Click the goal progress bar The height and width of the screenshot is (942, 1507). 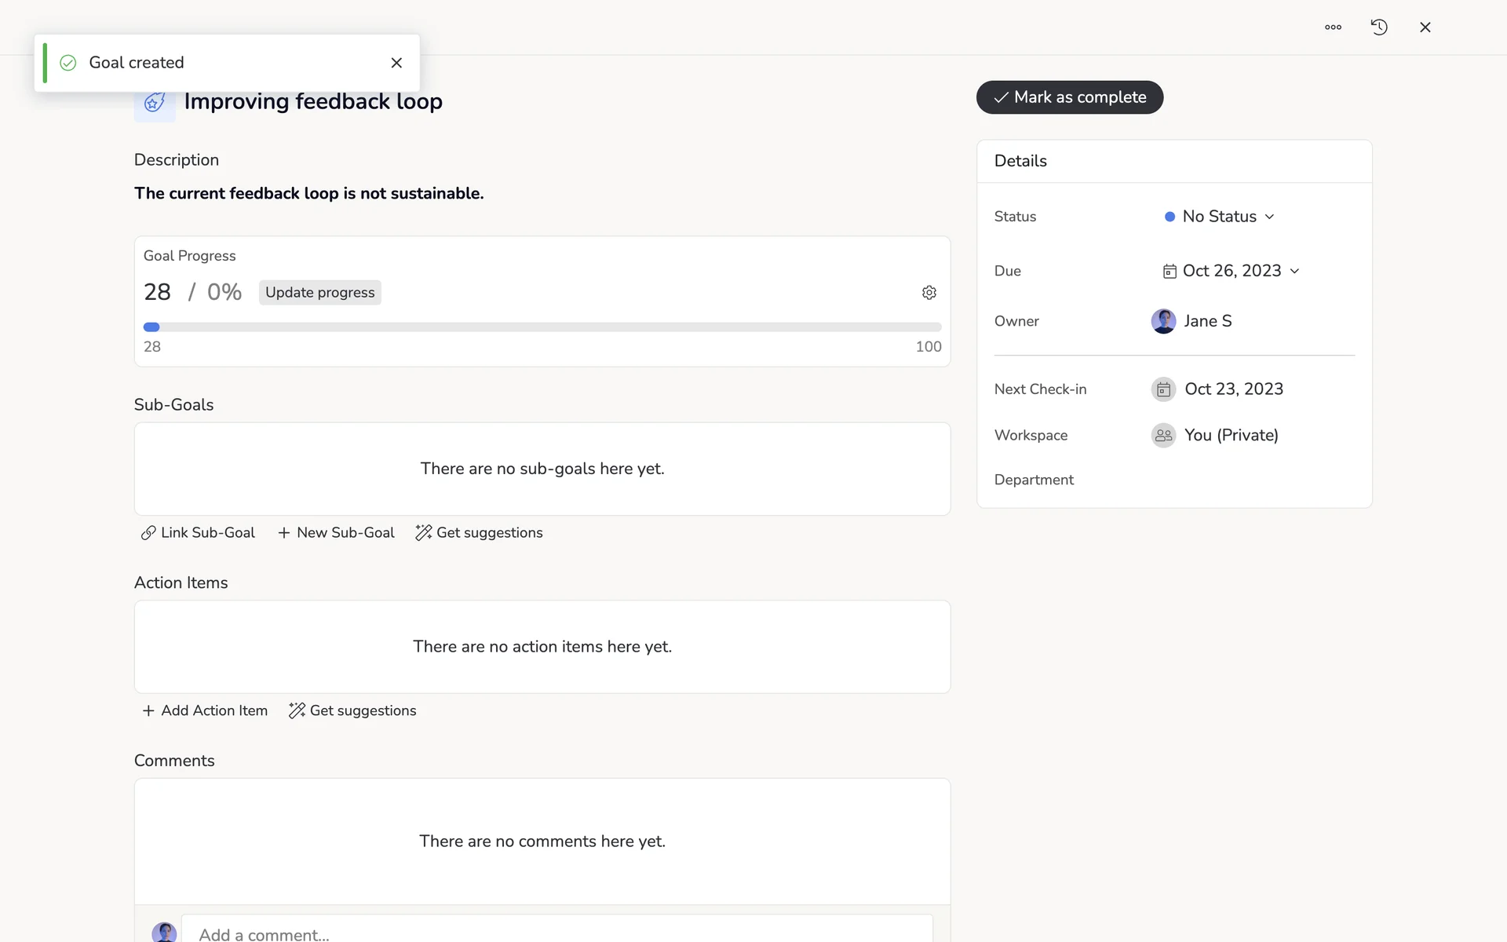[x=542, y=327]
